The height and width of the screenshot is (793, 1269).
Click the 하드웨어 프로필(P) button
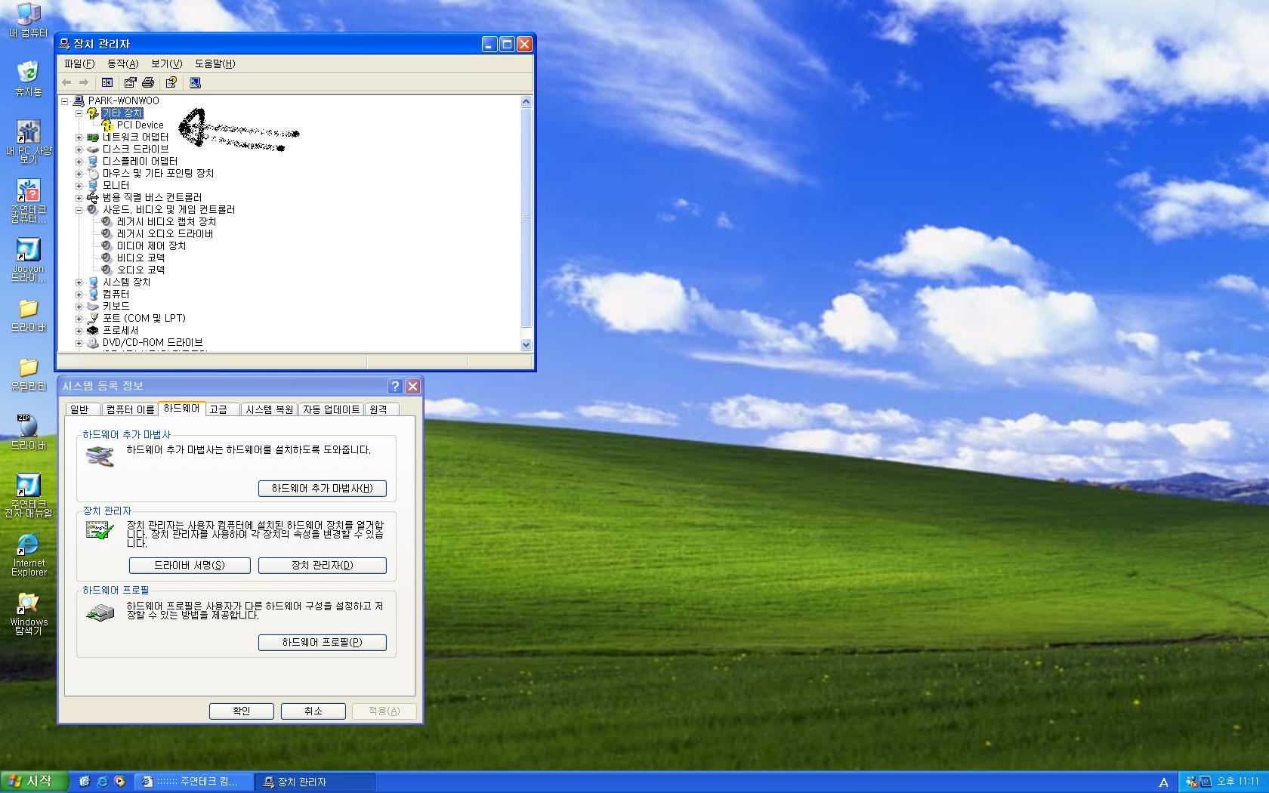323,643
